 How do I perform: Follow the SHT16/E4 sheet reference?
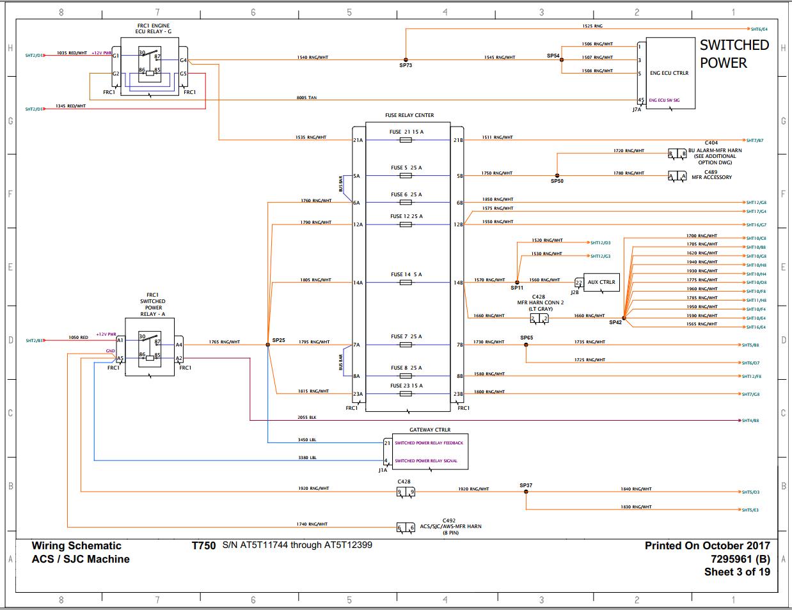click(x=756, y=327)
